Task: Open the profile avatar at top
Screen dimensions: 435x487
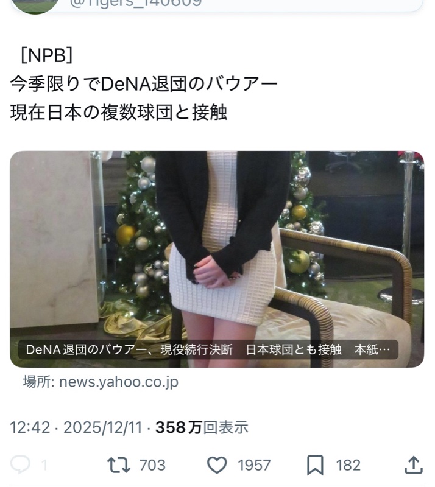Action: click(x=35, y=5)
